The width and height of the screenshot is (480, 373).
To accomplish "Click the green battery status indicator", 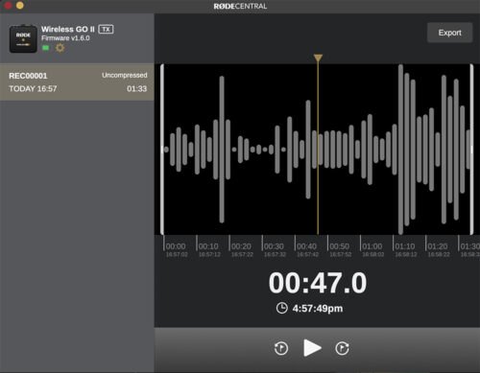I will (x=46, y=48).
